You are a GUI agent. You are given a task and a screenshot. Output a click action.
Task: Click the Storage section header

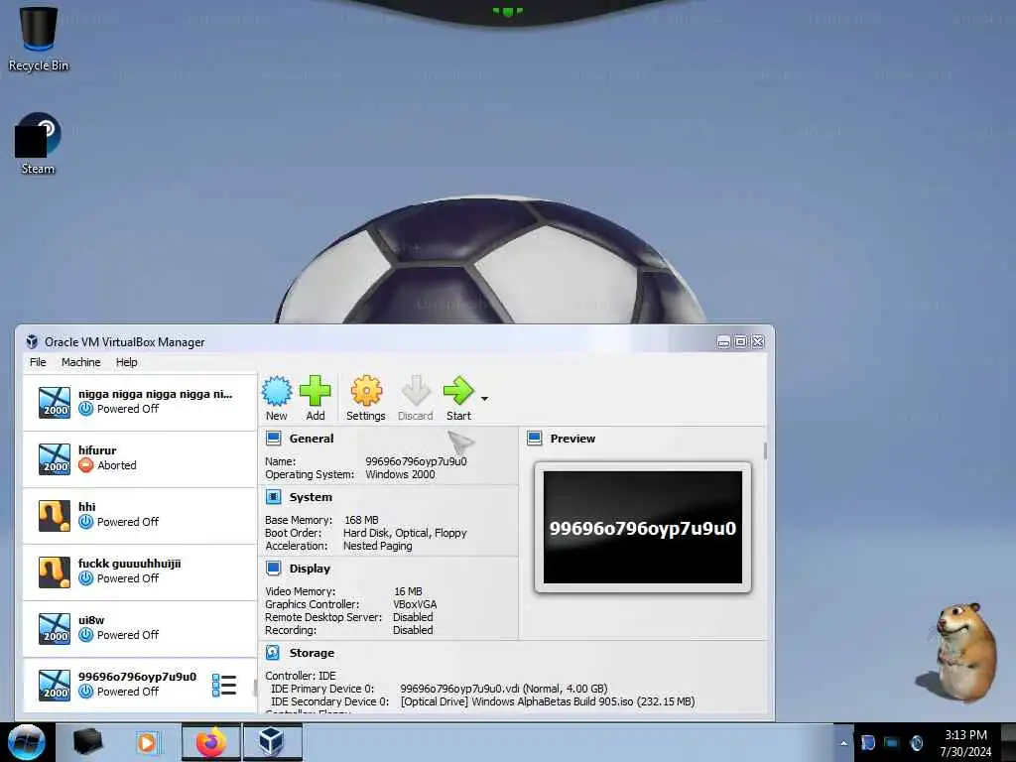coord(312,653)
